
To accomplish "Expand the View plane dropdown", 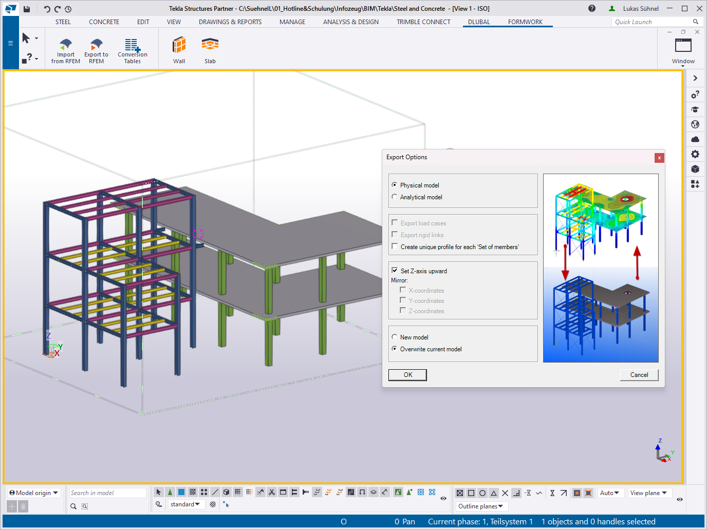I will tap(649, 493).
